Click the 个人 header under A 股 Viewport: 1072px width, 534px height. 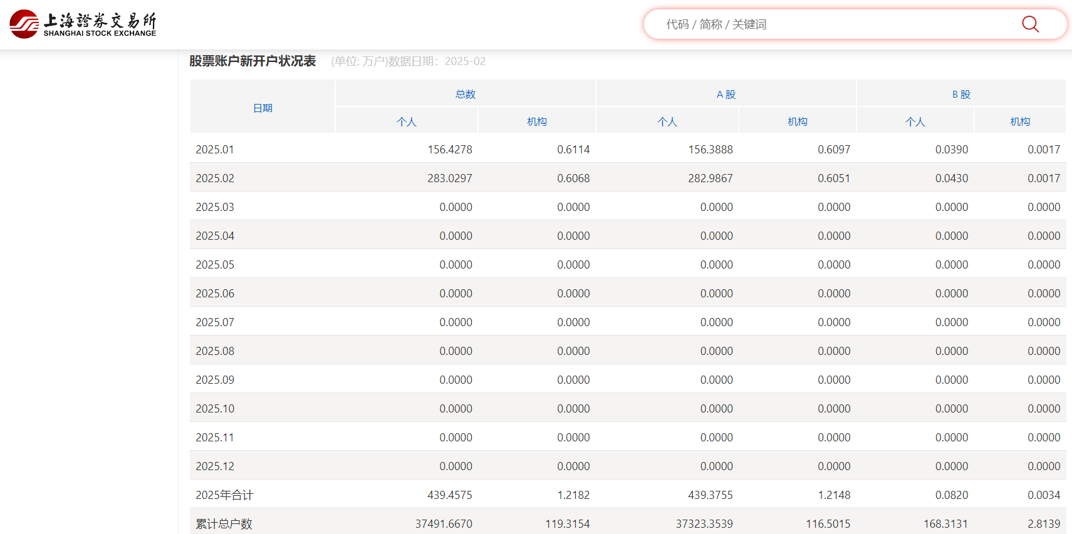point(667,122)
